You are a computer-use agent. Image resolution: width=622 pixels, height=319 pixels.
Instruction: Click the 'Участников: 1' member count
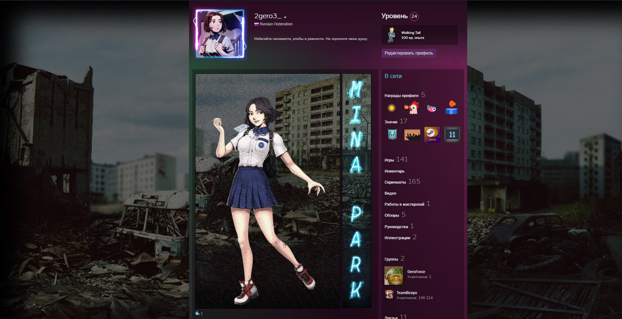pyautogui.click(x=419, y=277)
